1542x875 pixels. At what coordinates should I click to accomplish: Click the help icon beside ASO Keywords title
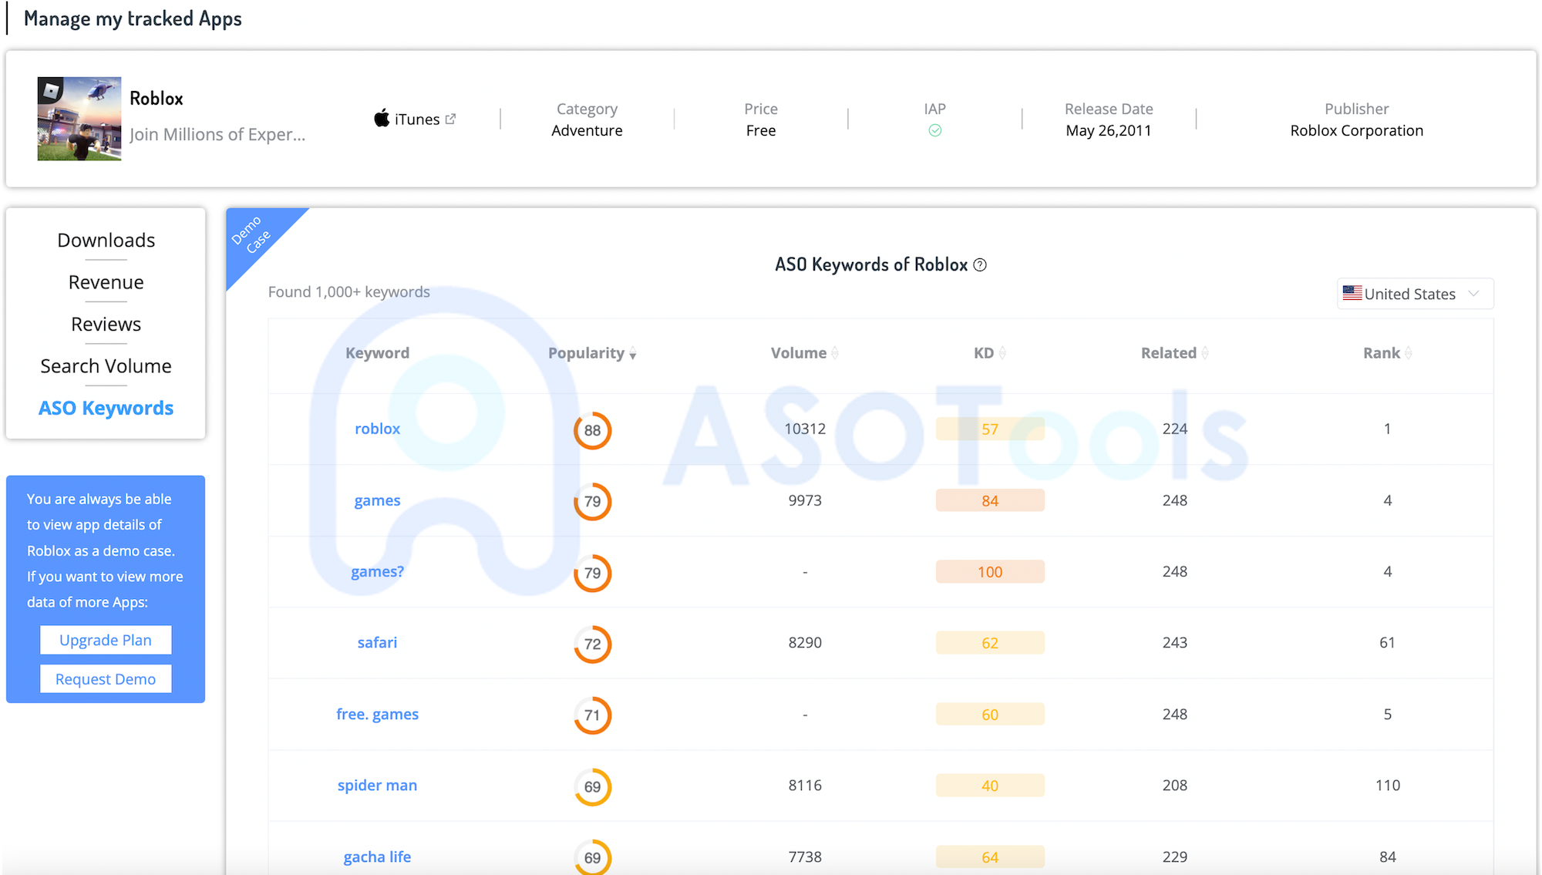point(980,265)
